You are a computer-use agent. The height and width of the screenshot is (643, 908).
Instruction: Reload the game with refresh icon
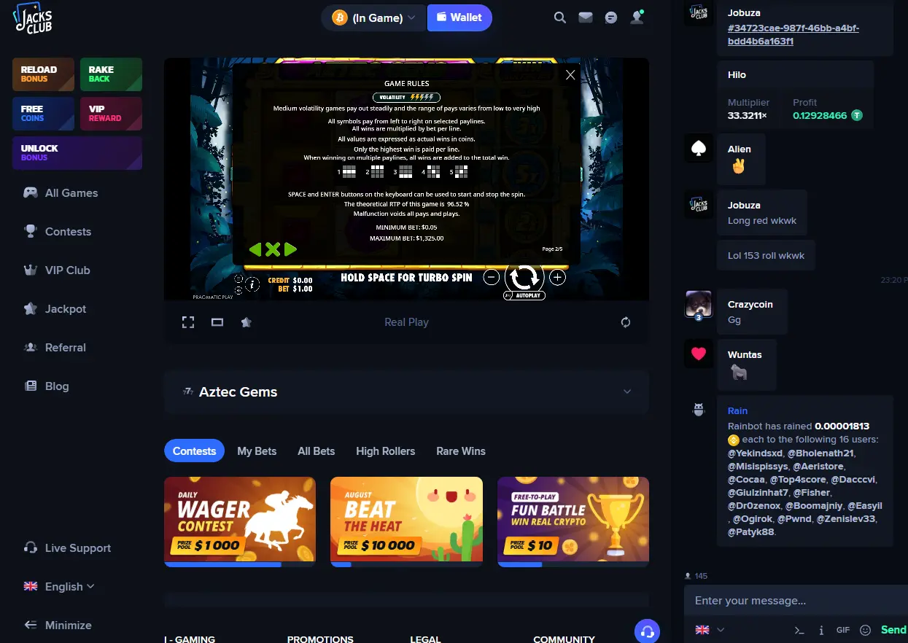click(x=626, y=322)
